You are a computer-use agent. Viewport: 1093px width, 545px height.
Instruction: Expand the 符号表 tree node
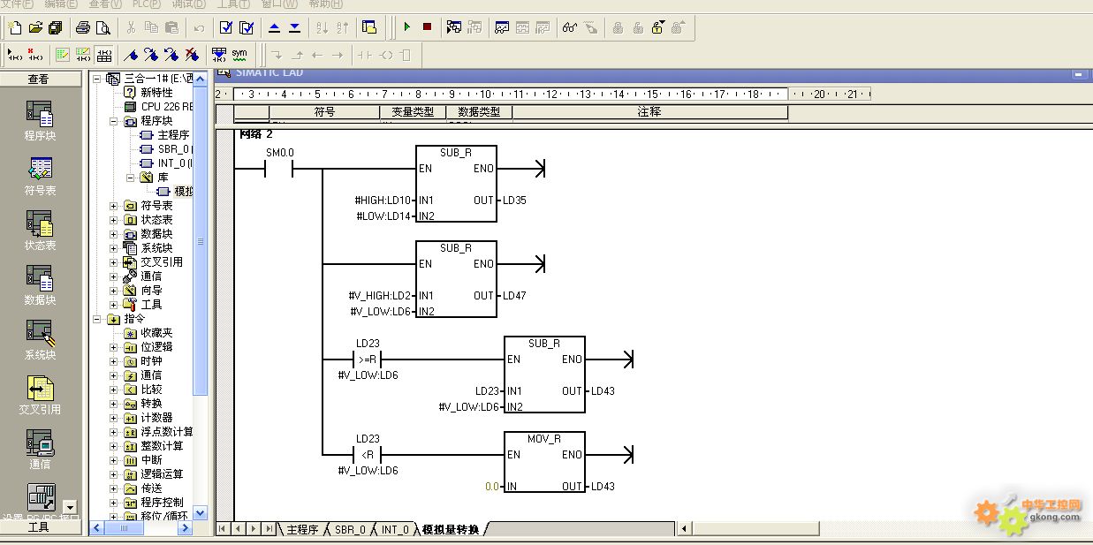[x=113, y=206]
